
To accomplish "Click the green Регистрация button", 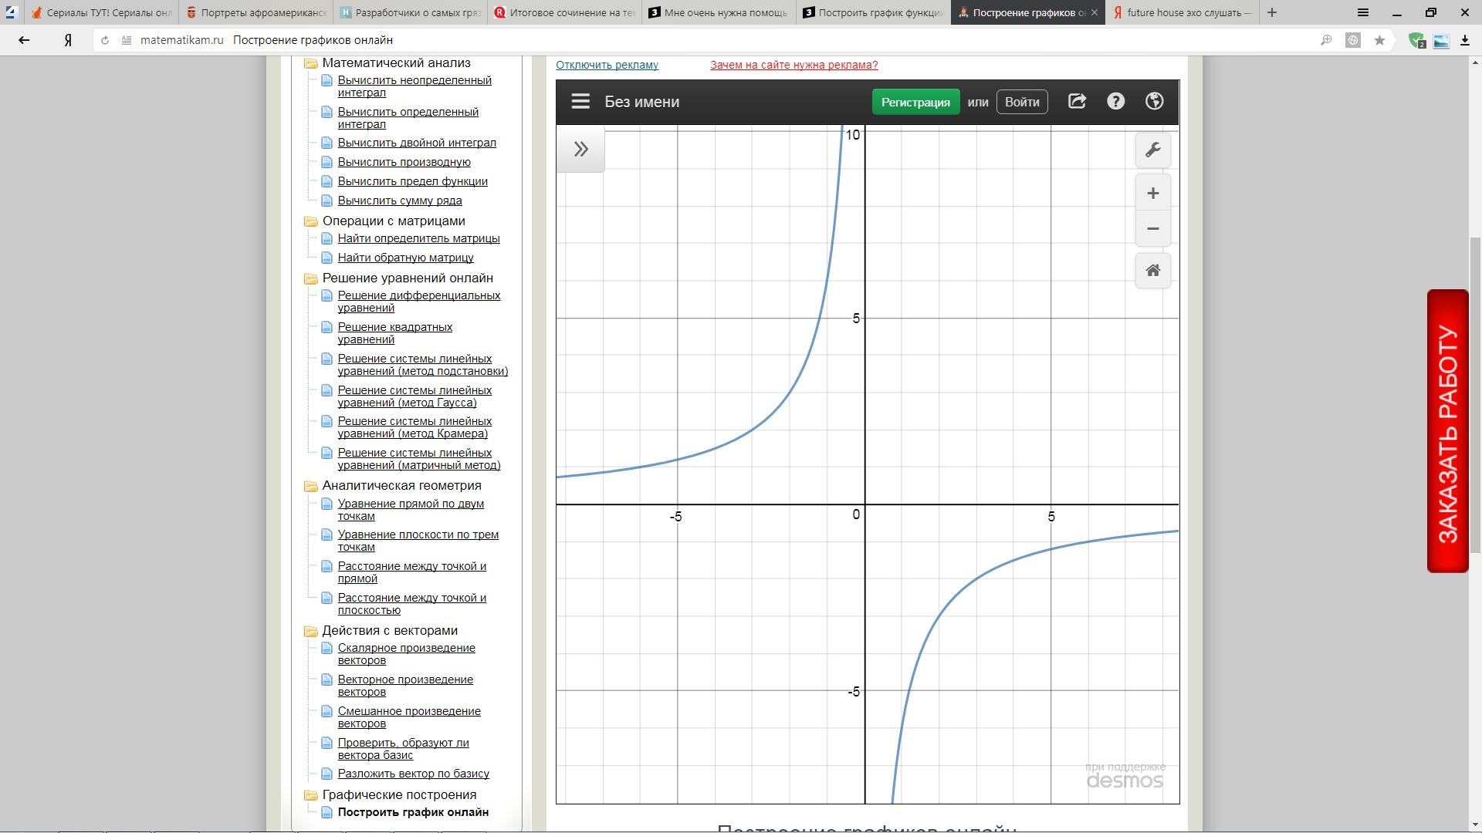I will pos(915,102).
